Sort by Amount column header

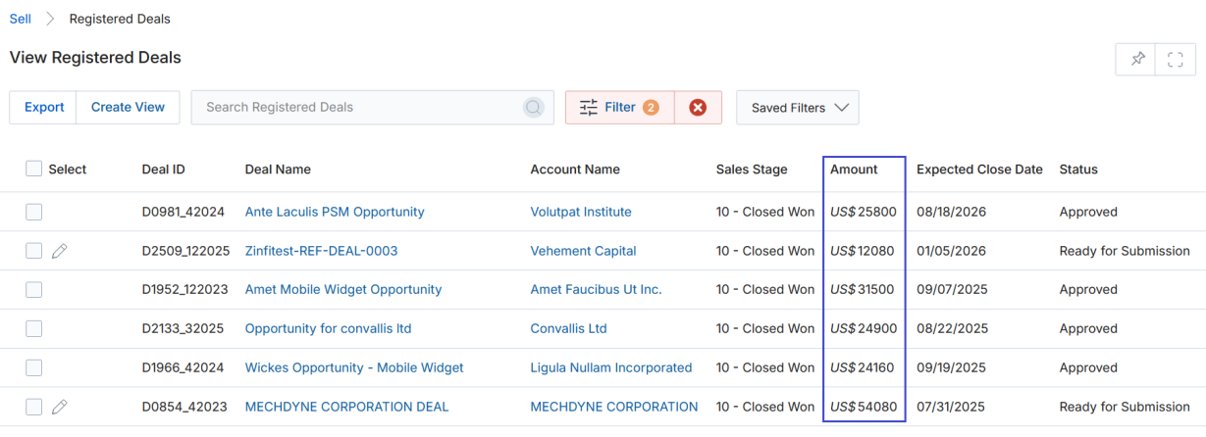[x=854, y=170]
